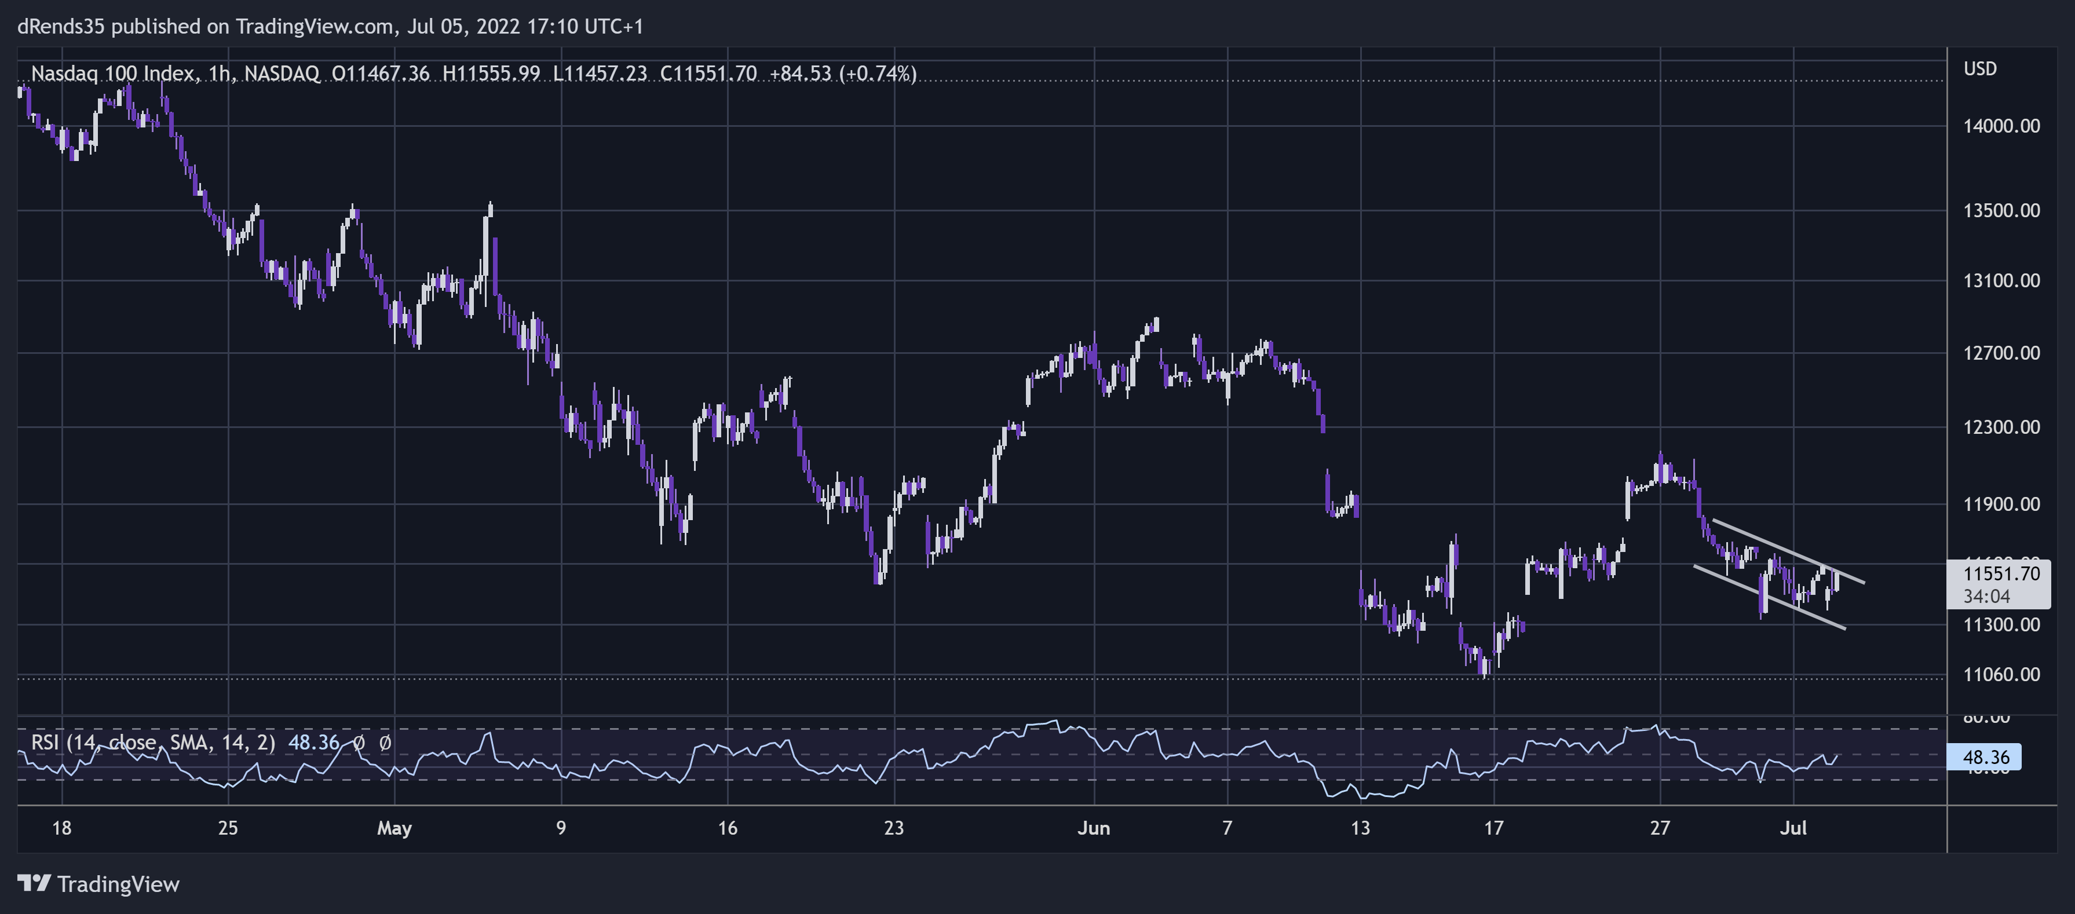Click the 34:04 bar countdown timer
The height and width of the screenshot is (914, 2075).
click(1986, 597)
